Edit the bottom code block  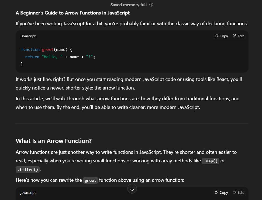coord(238,192)
